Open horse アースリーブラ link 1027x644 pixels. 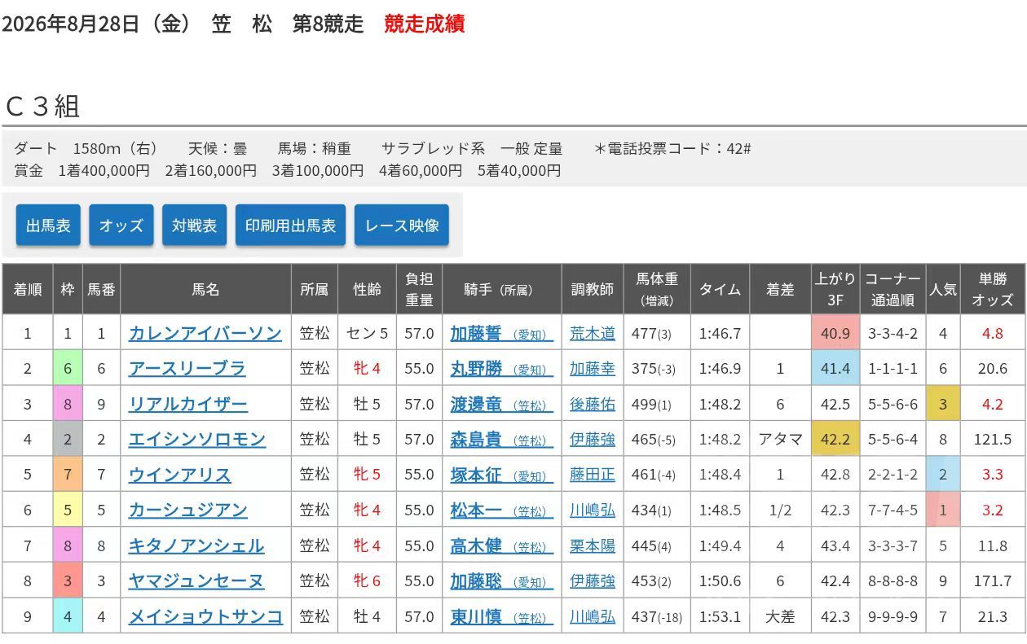click(187, 369)
